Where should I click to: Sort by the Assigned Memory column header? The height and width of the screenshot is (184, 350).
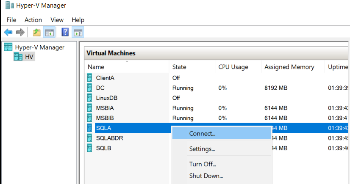[x=293, y=66]
